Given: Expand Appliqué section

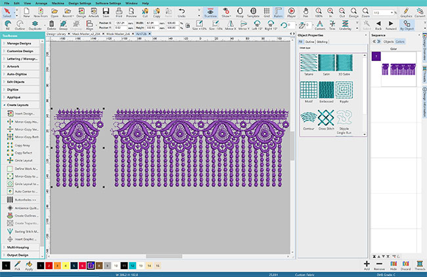Looking at the screenshot, I should coord(21,97).
